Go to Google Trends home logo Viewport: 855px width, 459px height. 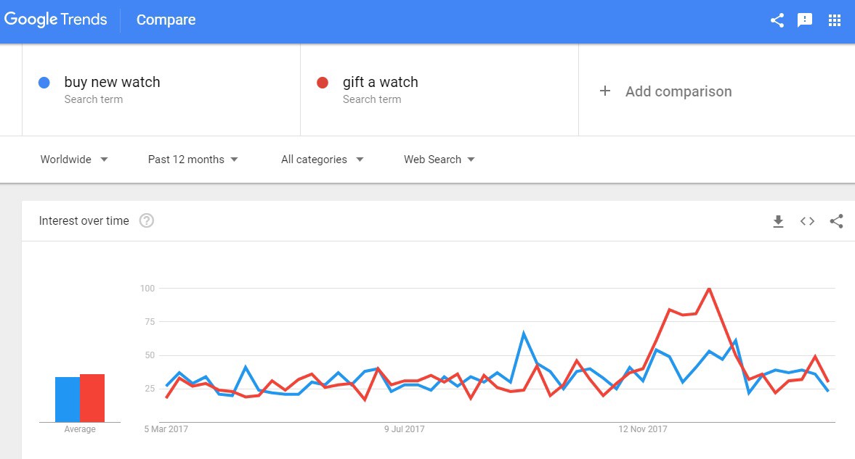point(56,20)
